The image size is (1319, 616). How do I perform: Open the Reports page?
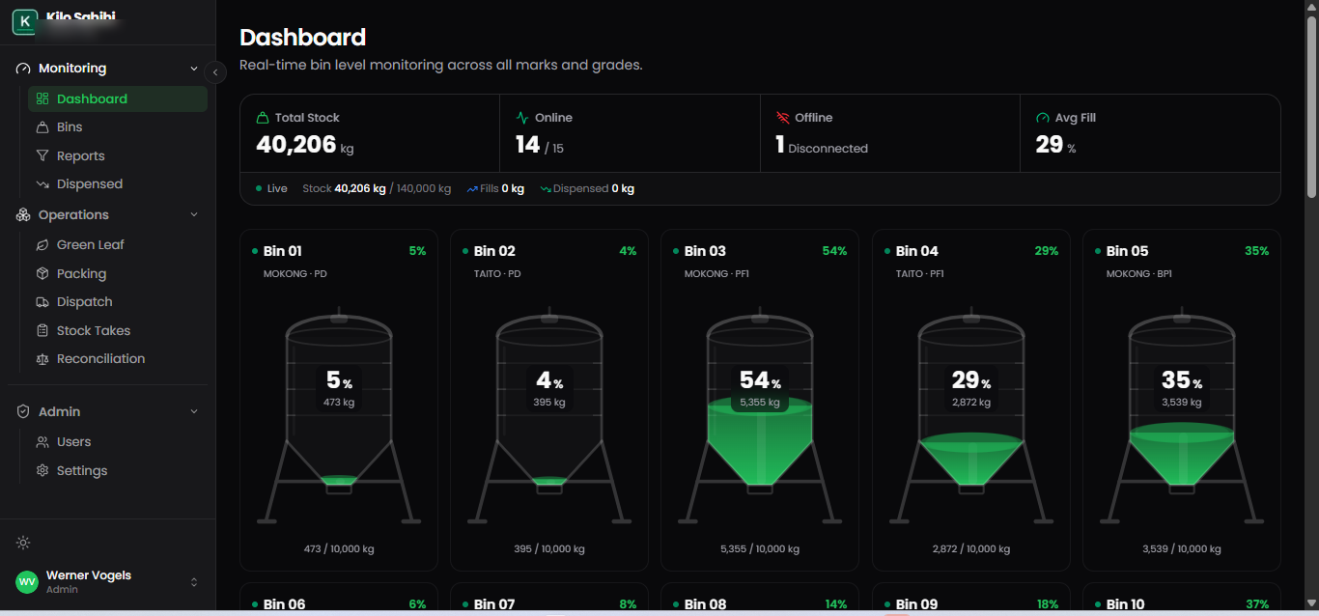(118, 155)
